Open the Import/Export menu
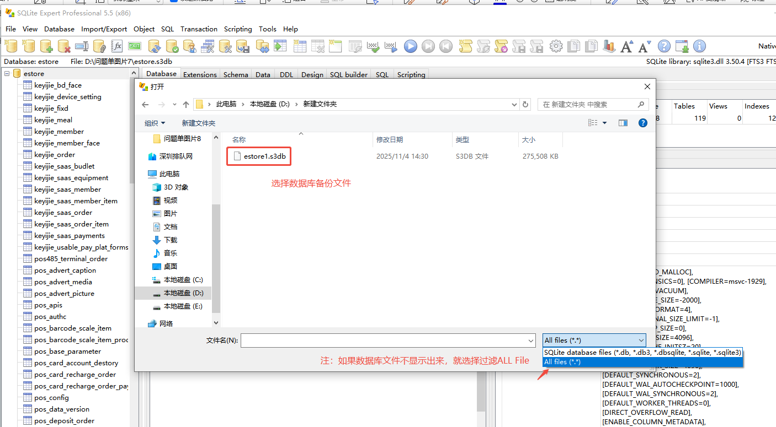The width and height of the screenshot is (776, 427). pyautogui.click(x=104, y=29)
